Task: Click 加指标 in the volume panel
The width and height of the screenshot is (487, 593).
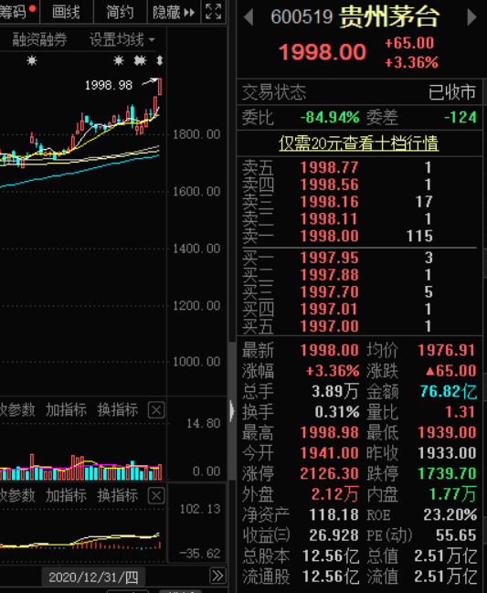Action: pos(66,410)
